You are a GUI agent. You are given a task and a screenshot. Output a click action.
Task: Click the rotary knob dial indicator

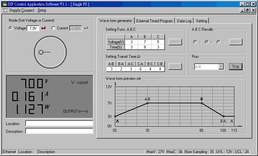click(41, 52)
